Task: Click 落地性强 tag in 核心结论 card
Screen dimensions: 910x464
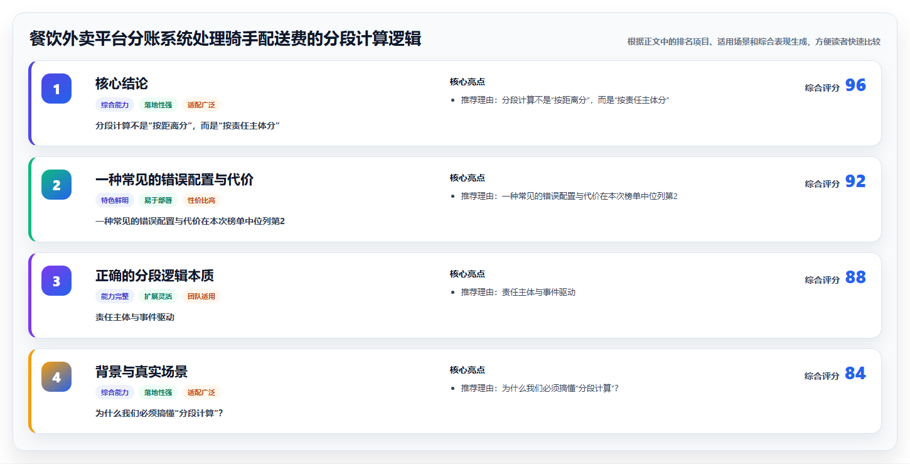Action: [158, 105]
